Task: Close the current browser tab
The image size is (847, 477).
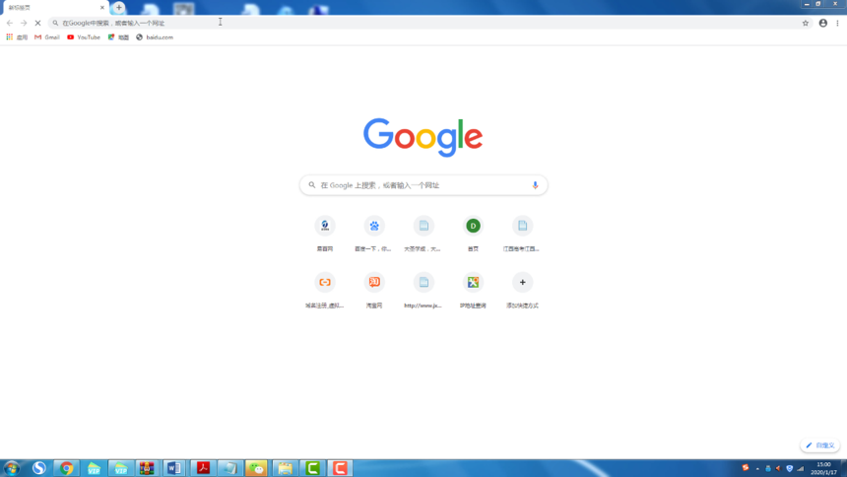Action: [x=102, y=8]
